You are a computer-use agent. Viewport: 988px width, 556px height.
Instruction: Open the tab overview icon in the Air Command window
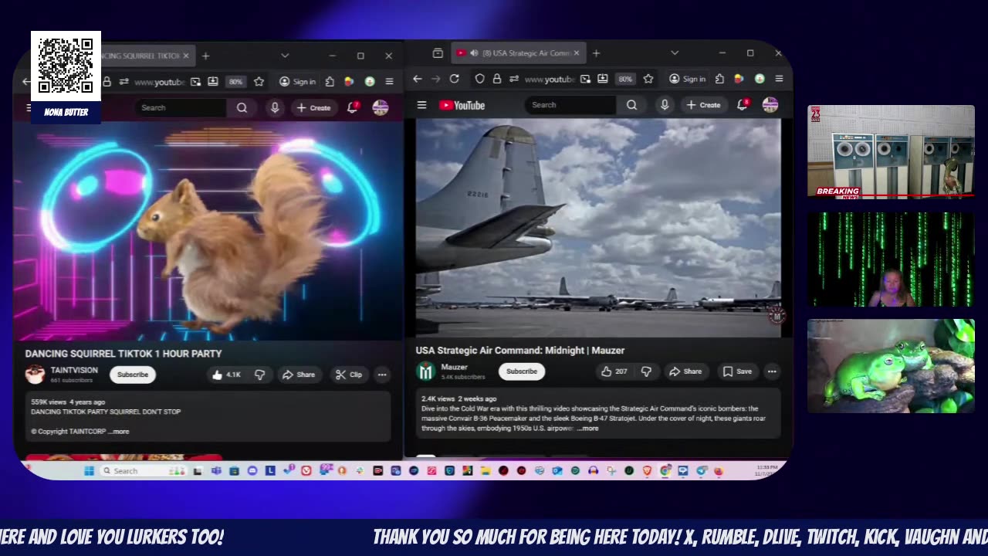(x=438, y=53)
